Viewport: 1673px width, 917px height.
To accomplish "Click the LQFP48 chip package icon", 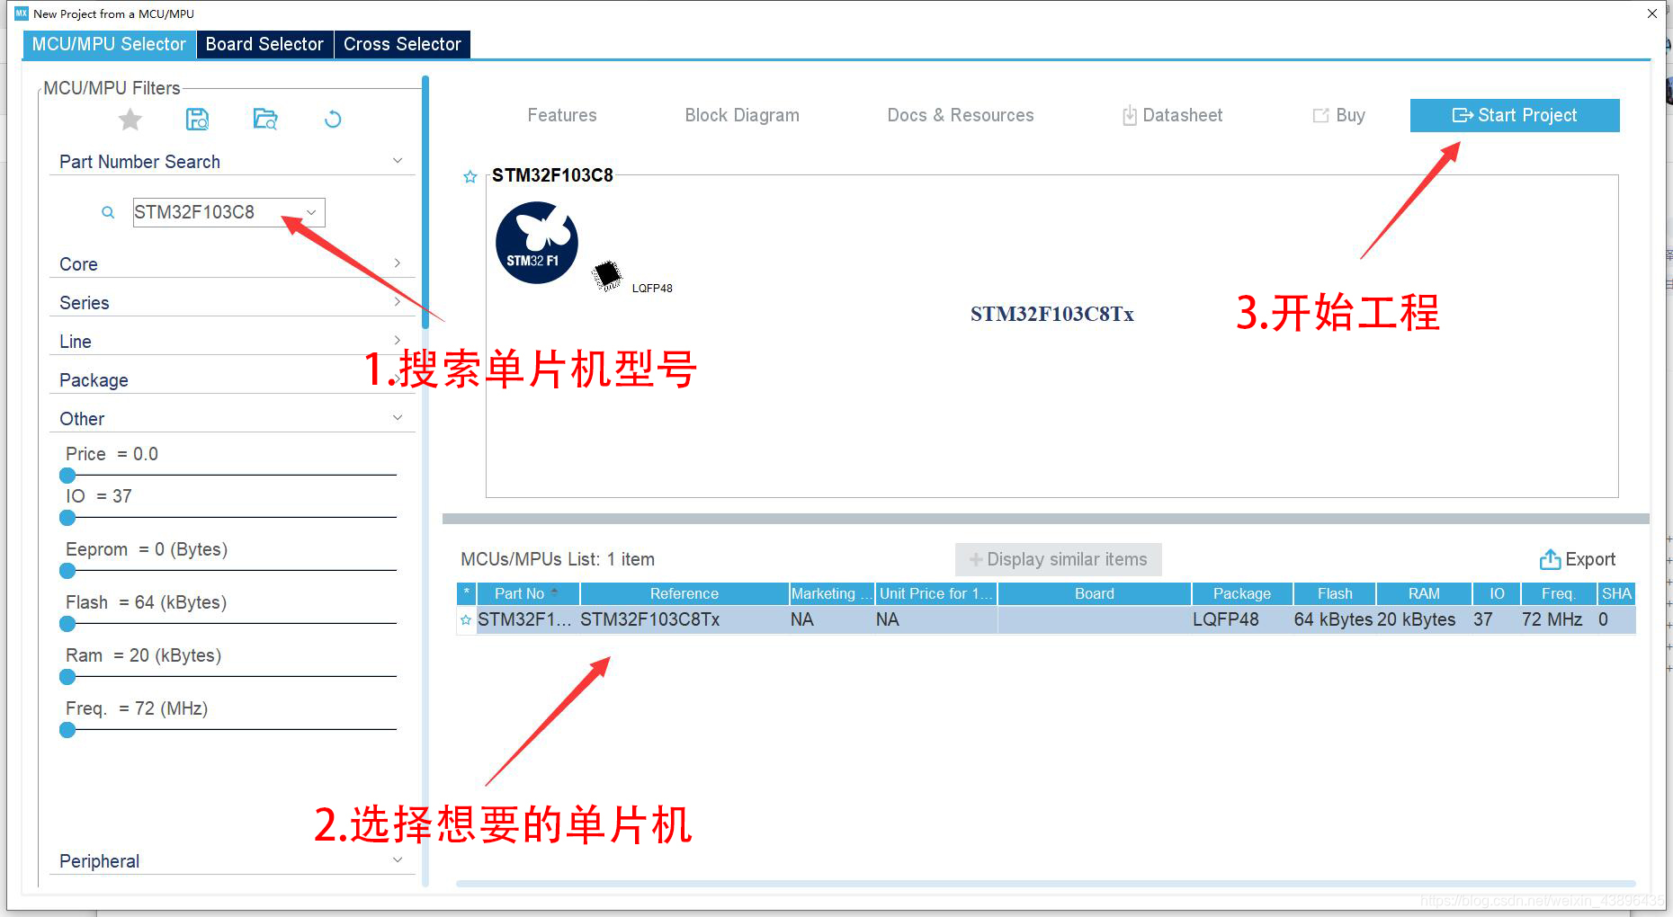I will (608, 275).
